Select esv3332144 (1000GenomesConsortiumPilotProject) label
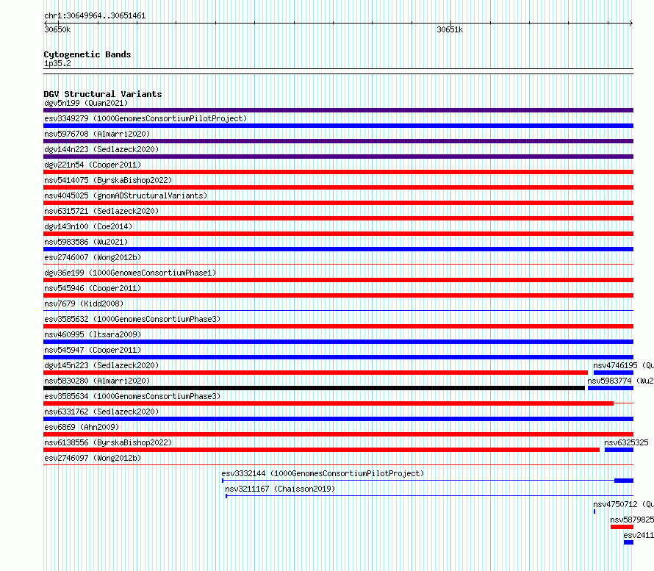 pos(323,473)
